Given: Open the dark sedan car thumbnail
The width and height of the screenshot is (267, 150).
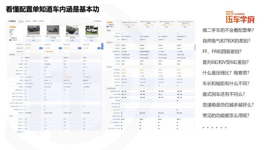Looking at the screenshot, I should click(34, 30).
